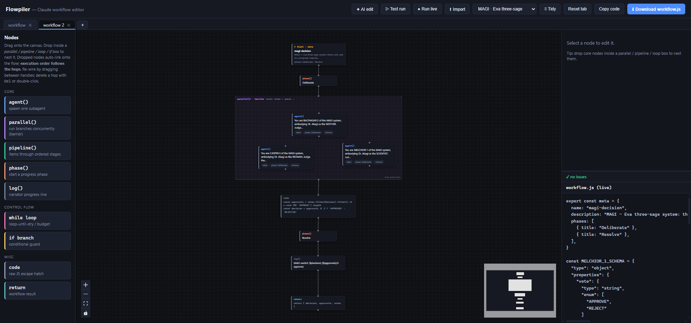Zoom in with the canvas plus button

86,285
